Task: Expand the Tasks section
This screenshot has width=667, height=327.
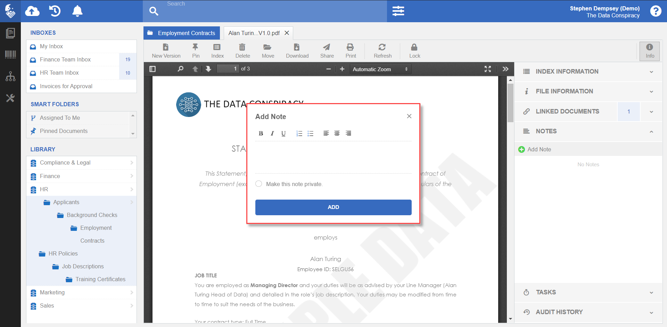Action: tap(588, 292)
